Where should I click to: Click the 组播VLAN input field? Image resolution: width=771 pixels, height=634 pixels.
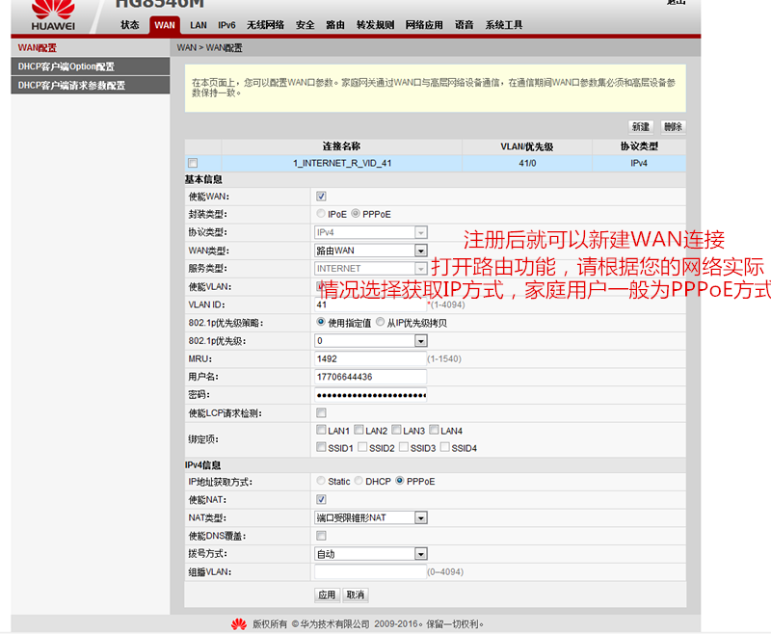(371, 571)
